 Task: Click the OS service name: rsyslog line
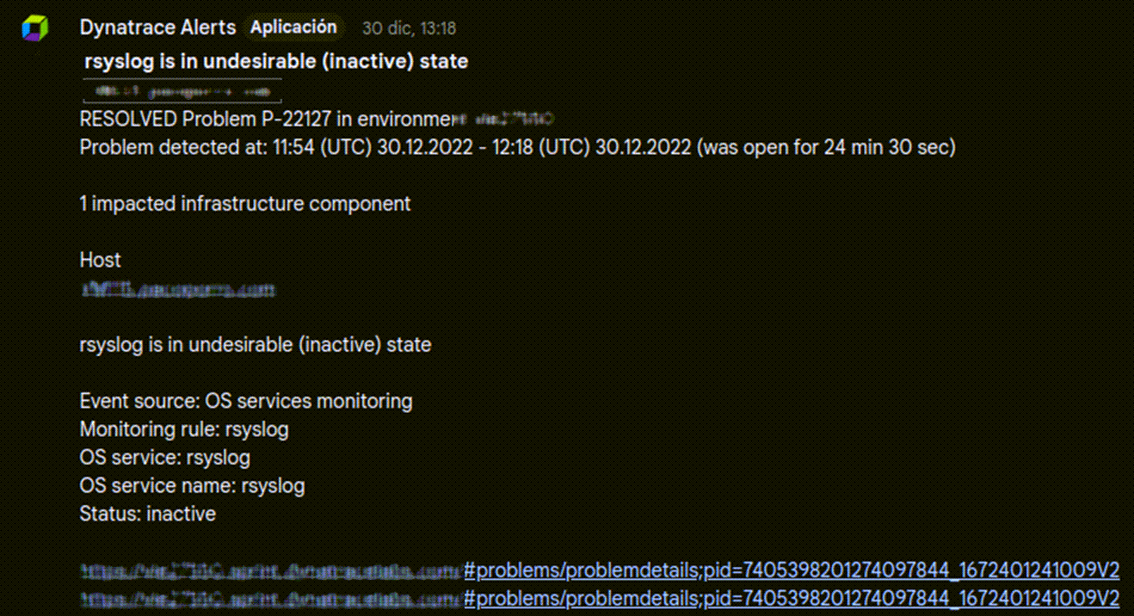[x=192, y=485]
